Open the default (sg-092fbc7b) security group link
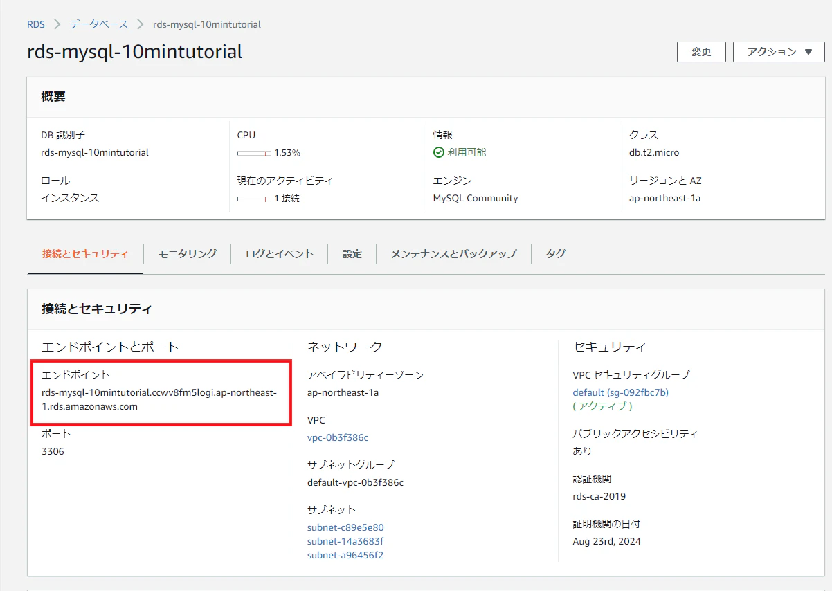 tap(620, 392)
